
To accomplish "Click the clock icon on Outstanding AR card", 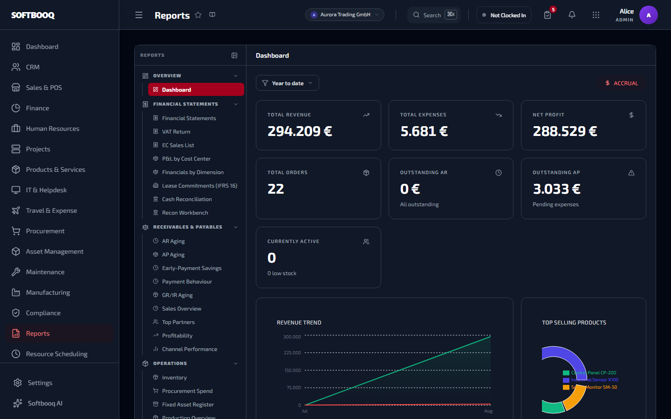I will click(499, 173).
